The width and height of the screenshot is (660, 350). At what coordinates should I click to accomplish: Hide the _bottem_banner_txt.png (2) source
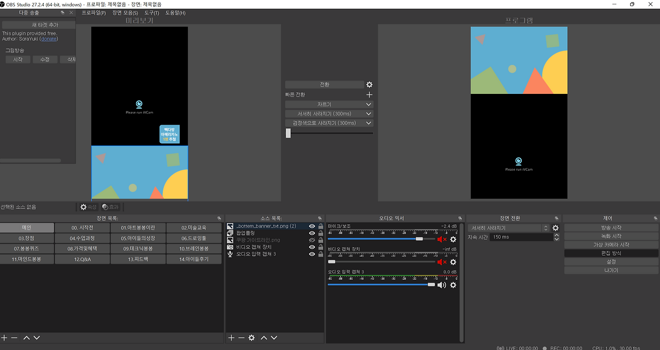[x=312, y=226]
